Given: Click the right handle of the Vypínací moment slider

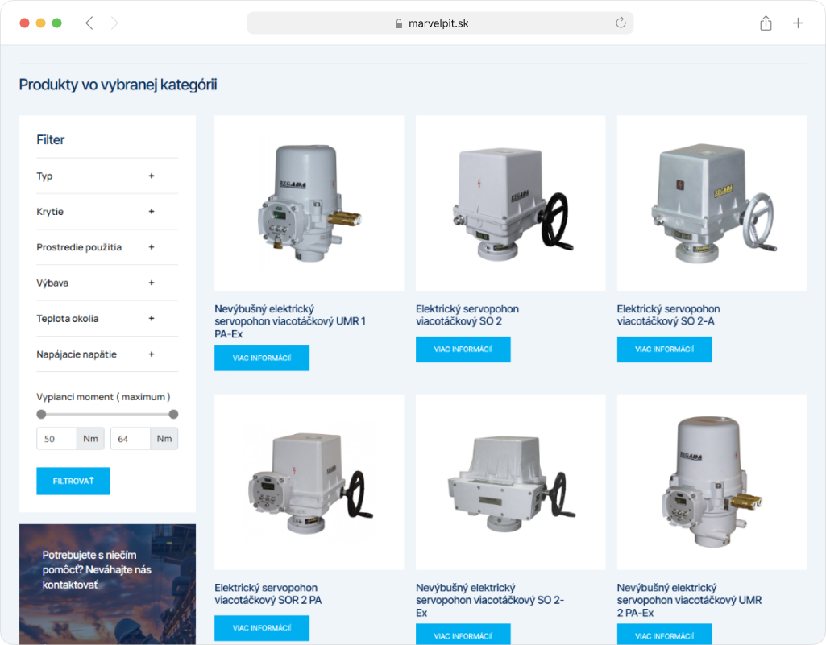Looking at the screenshot, I should 173,415.
